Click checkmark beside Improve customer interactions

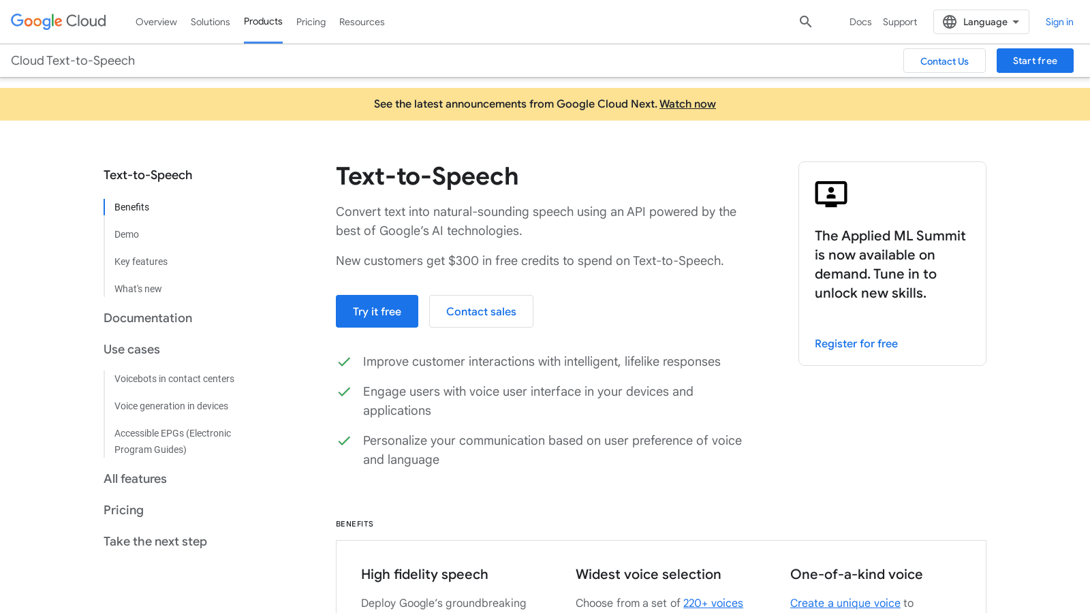click(x=344, y=362)
